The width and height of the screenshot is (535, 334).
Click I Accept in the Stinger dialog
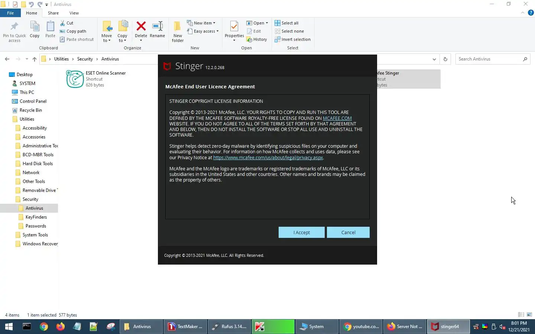coord(302,232)
